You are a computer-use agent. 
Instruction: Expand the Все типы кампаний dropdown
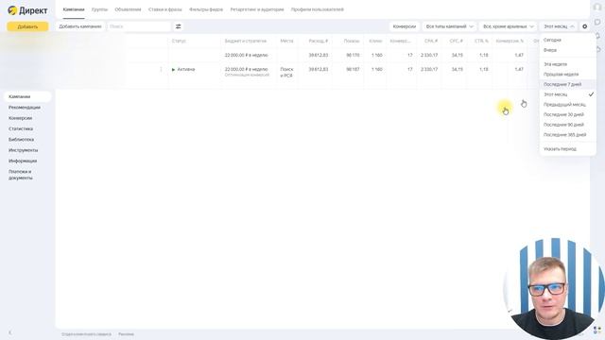(450, 26)
